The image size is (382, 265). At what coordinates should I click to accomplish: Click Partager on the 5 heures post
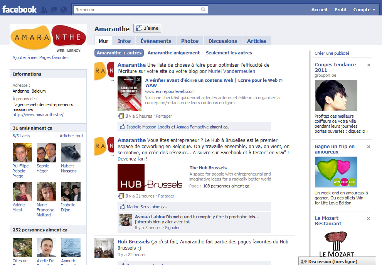(x=164, y=116)
